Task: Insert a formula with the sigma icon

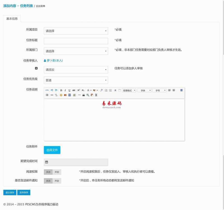Action: coord(96,95)
